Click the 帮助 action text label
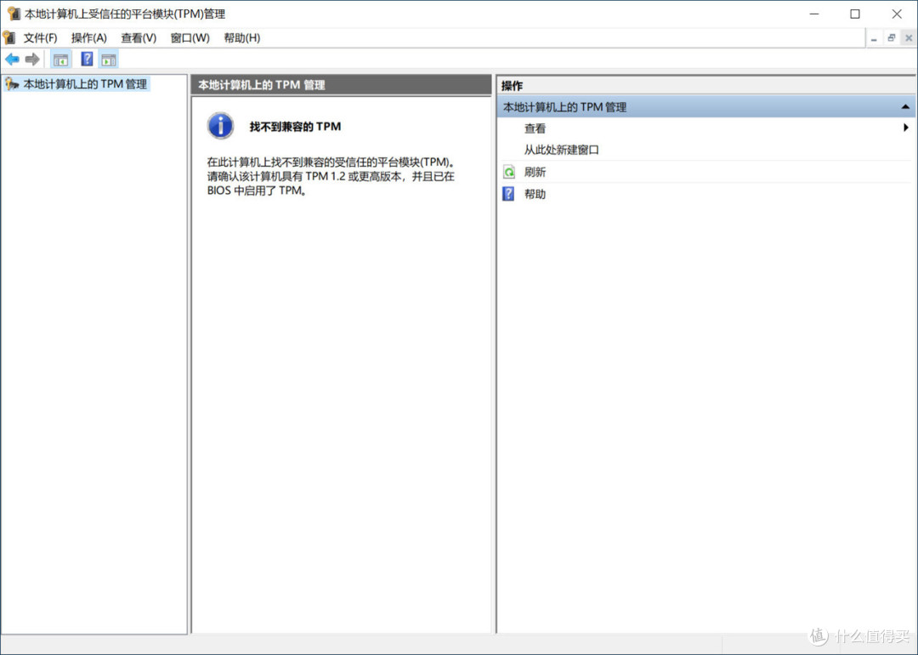918x655 pixels. point(535,193)
